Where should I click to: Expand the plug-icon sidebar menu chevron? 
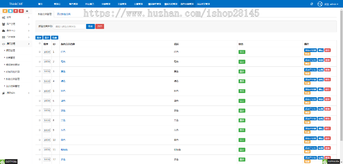pos(29,93)
